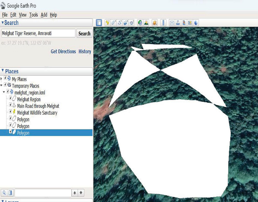Move selected item up with arrow

[75, 193]
